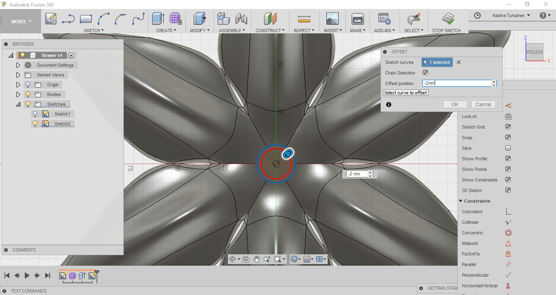Open the job status clock icon
556x295 pixels.
click(x=477, y=15)
